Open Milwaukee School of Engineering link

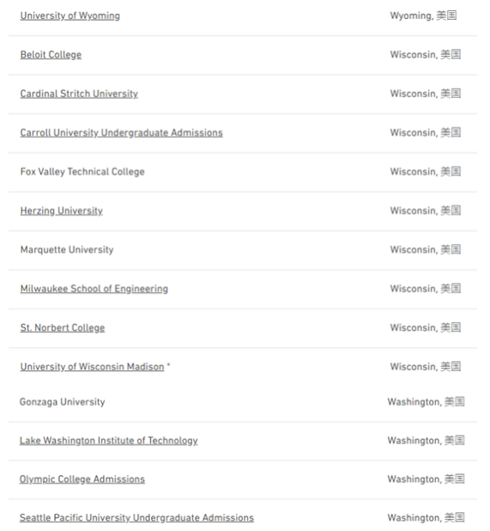point(94,289)
